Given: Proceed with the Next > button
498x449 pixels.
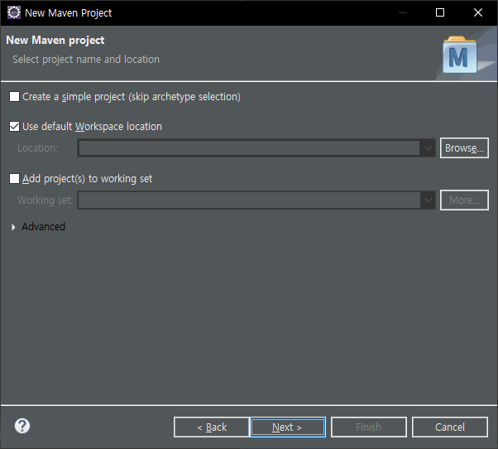Looking at the screenshot, I should (288, 427).
